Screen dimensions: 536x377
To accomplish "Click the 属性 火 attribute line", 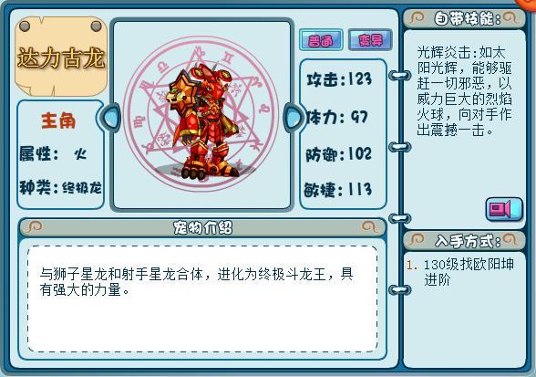I will [53, 153].
